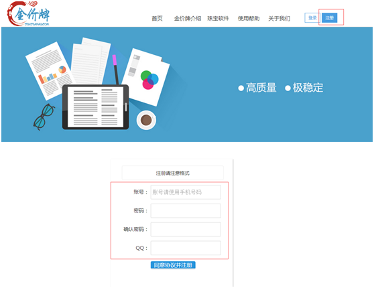Screen dimensions: 374x288
Task: Click the blue eyeglasses graphic
Action: (x=44, y=117)
